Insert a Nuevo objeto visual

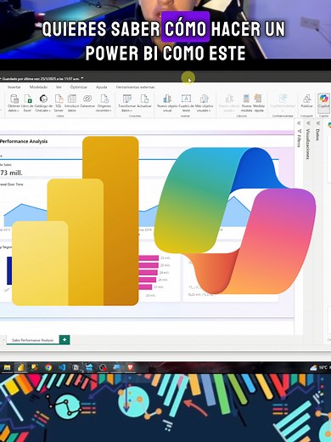tap(167, 99)
